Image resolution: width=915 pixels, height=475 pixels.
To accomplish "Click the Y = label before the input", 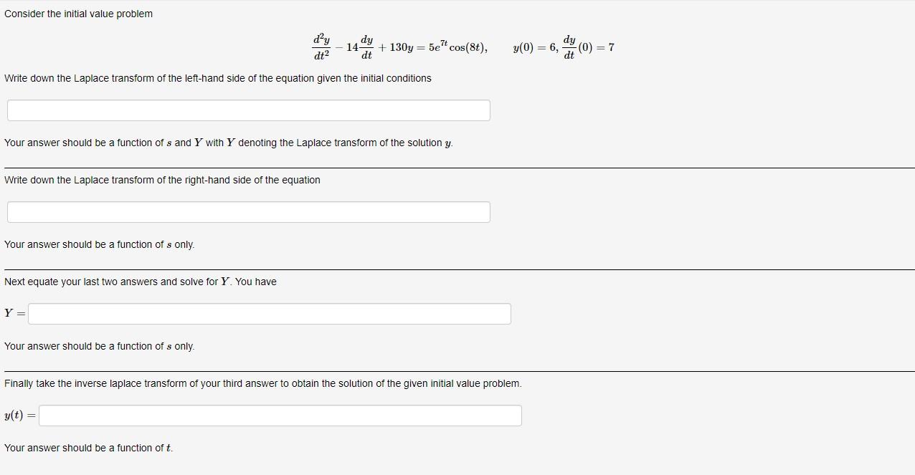I will point(14,313).
